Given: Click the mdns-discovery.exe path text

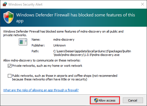Looking at the screenshot, I should (92, 53).
